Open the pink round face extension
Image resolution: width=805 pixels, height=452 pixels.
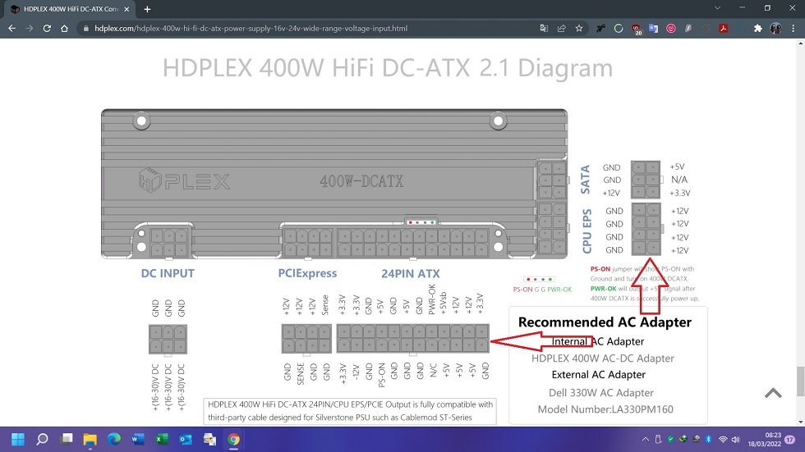671,28
